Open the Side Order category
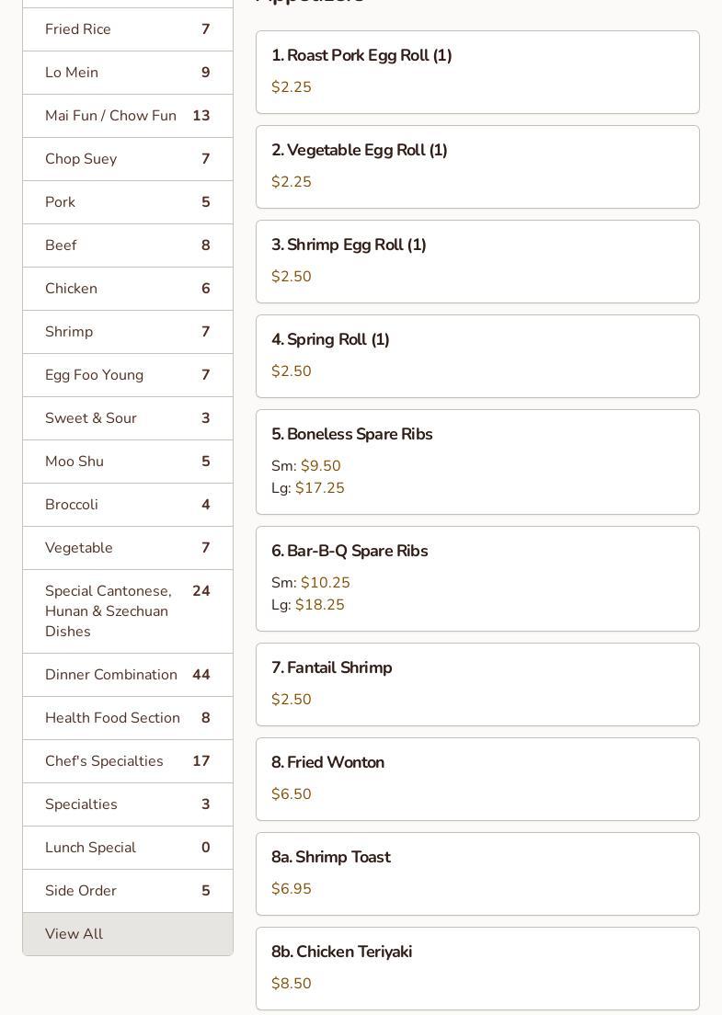The image size is (722, 1015). point(127,891)
